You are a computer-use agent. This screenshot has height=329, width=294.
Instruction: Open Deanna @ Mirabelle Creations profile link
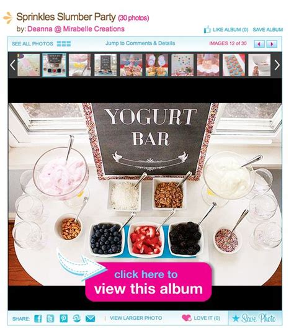pos(76,29)
